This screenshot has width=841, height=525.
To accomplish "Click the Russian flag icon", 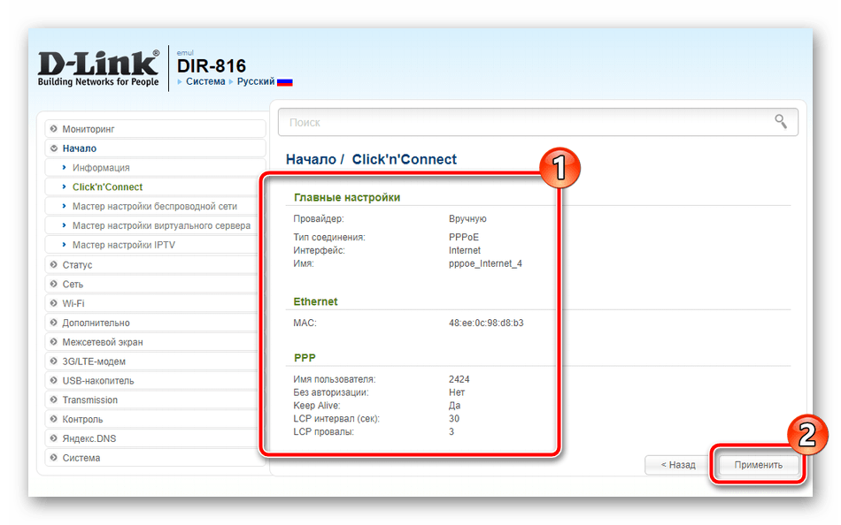I will [285, 82].
